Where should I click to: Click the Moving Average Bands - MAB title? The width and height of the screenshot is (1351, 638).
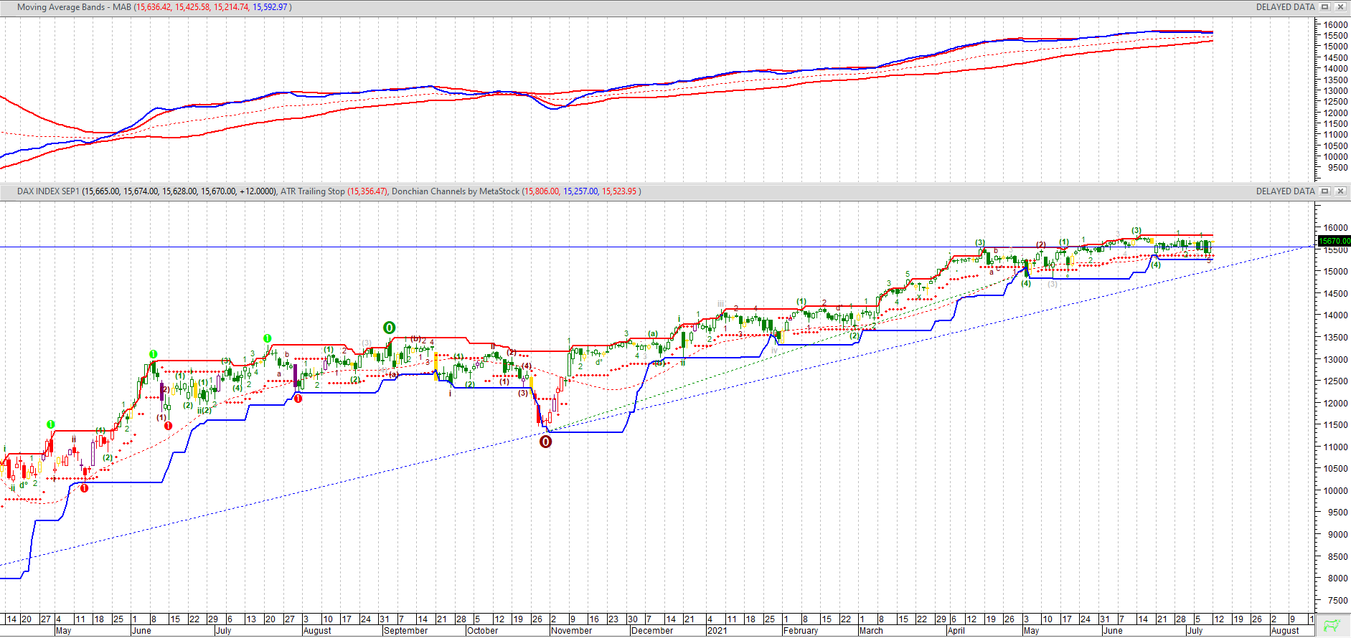74,7
